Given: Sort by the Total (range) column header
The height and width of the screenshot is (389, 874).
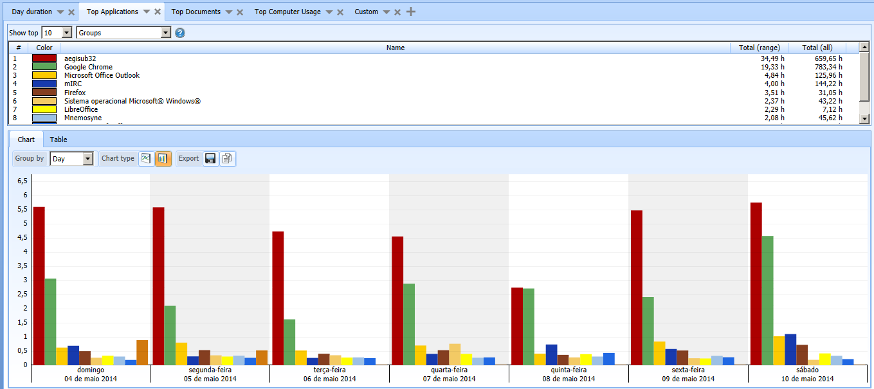Looking at the screenshot, I should [x=759, y=48].
